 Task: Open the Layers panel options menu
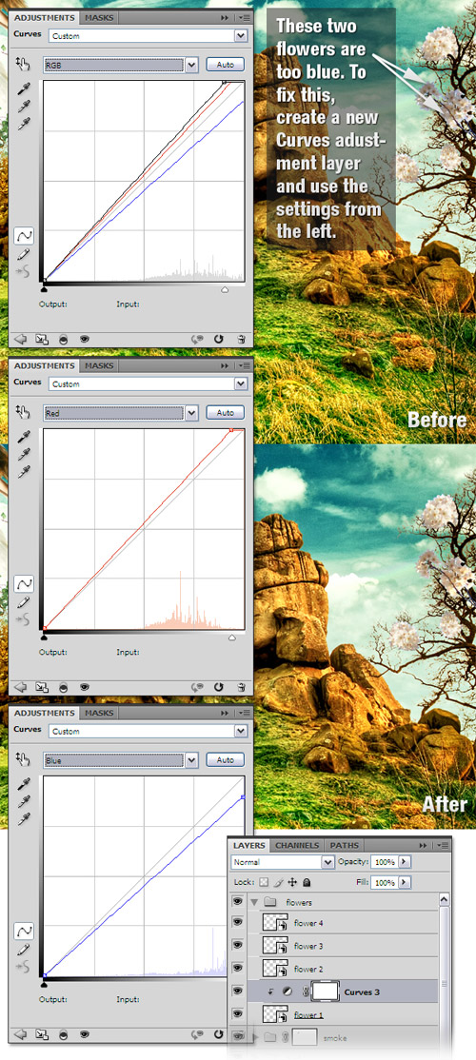(x=441, y=845)
